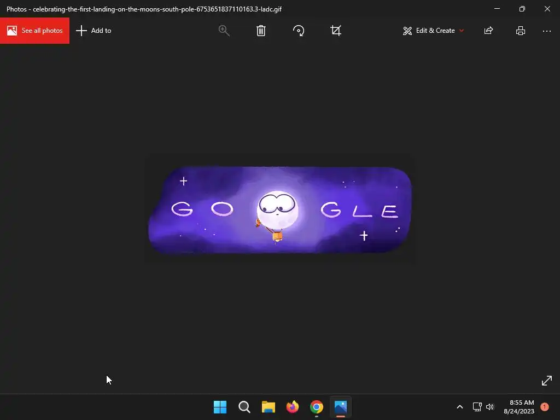Open the Windows Start menu
The width and height of the screenshot is (560, 420).
click(220, 407)
